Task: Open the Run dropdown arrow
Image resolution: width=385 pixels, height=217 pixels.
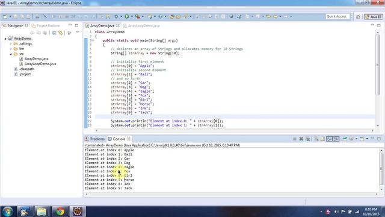Action: [132, 16]
